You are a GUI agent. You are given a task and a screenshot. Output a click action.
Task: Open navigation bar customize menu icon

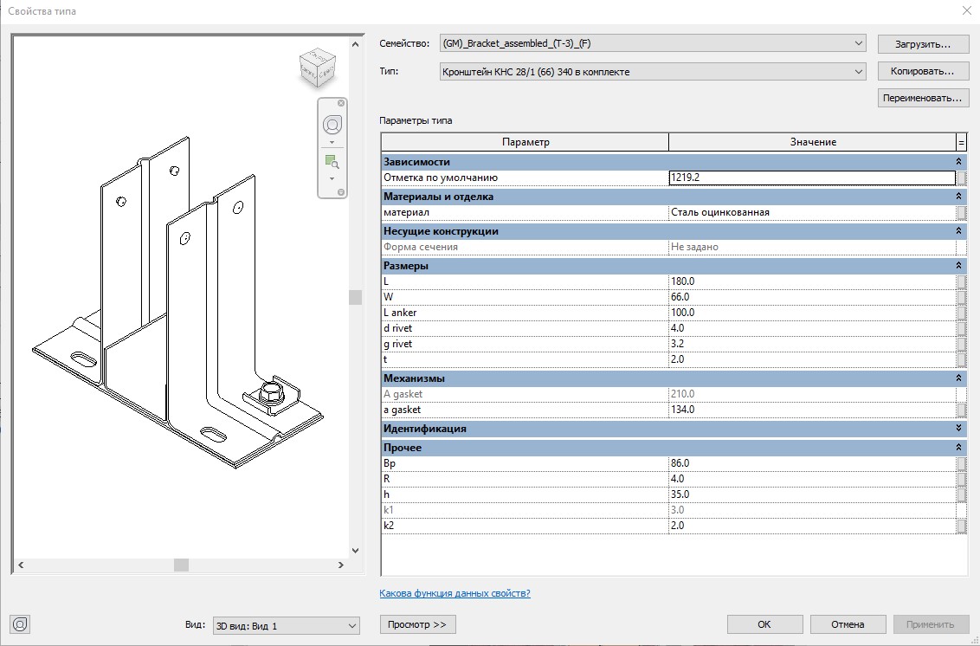341,191
